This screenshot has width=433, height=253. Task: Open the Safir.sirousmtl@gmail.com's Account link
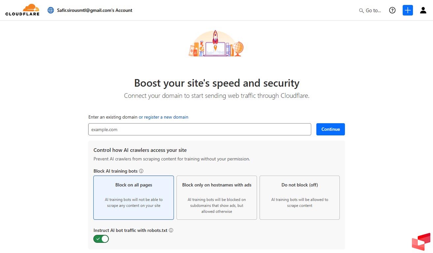[94, 10]
